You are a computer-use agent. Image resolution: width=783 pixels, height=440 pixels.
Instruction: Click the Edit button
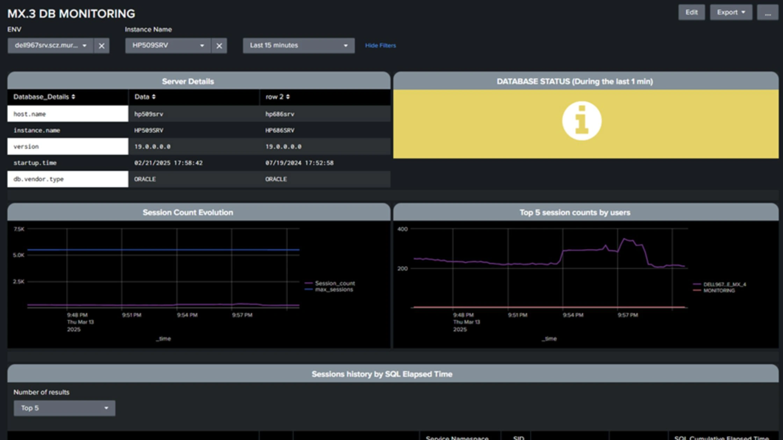tap(691, 13)
